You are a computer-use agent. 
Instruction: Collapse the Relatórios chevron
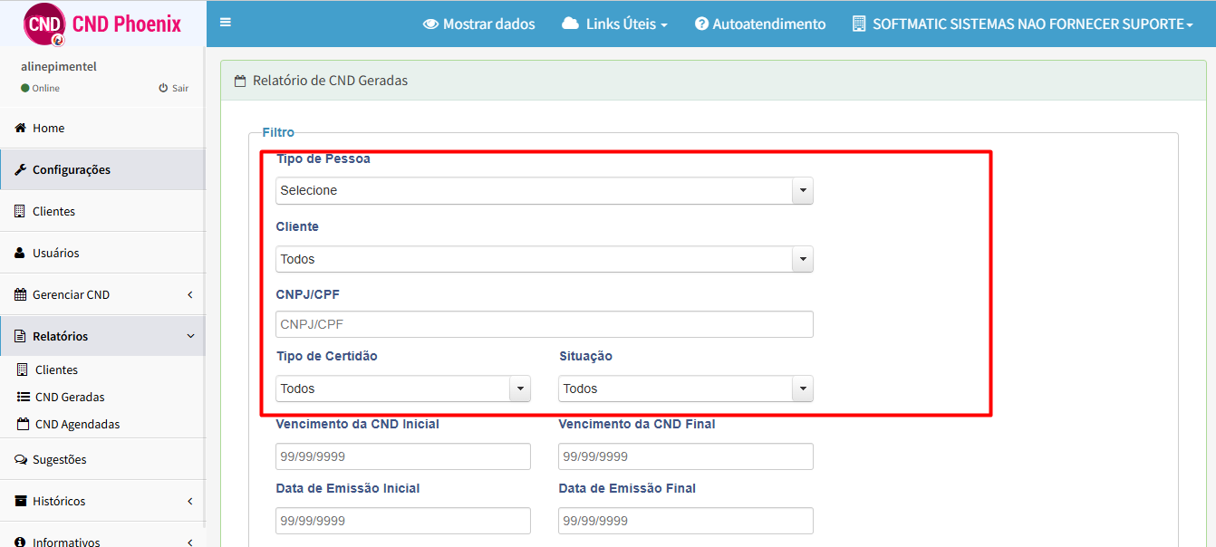(190, 336)
